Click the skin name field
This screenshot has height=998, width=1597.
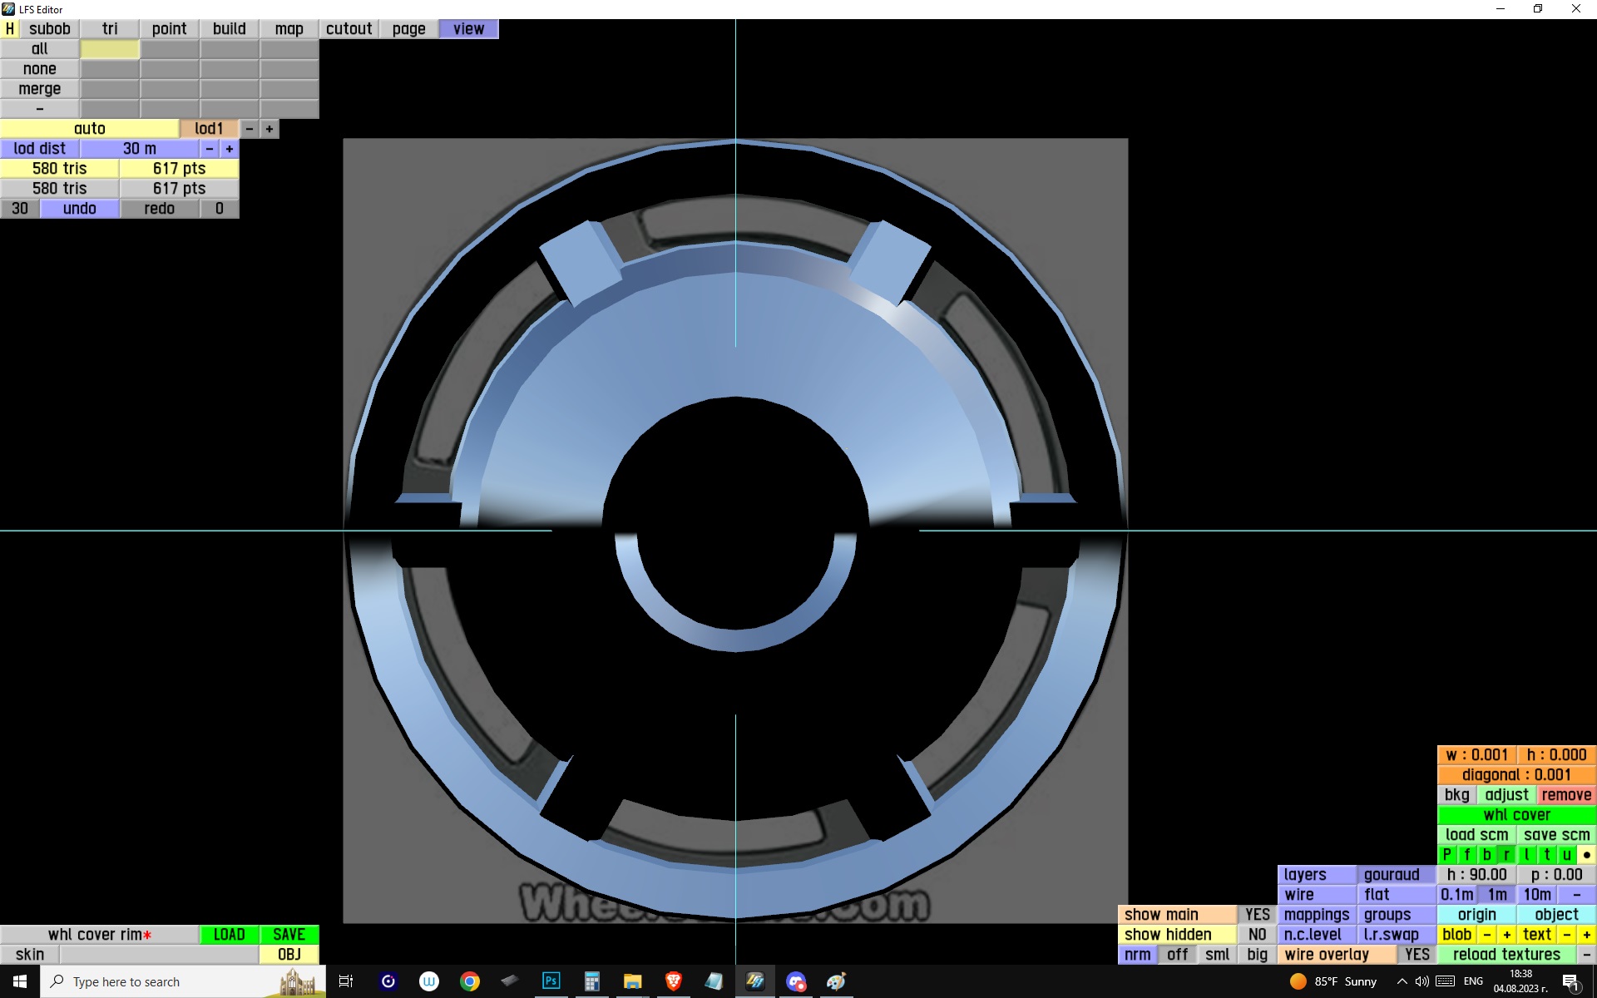click(x=158, y=955)
